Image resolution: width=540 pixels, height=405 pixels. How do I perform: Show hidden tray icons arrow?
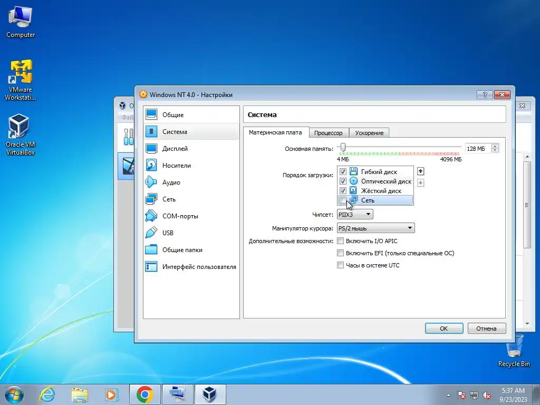pyautogui.click(x=448, y=395)
